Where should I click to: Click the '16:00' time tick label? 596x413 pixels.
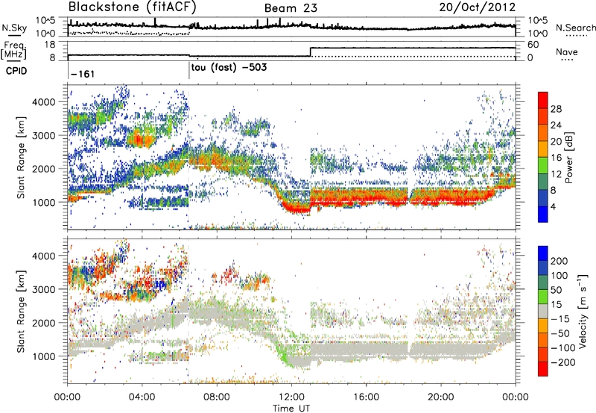pos(366,397)
